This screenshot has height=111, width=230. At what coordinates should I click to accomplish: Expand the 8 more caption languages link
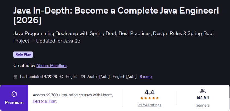pos(146,77)
